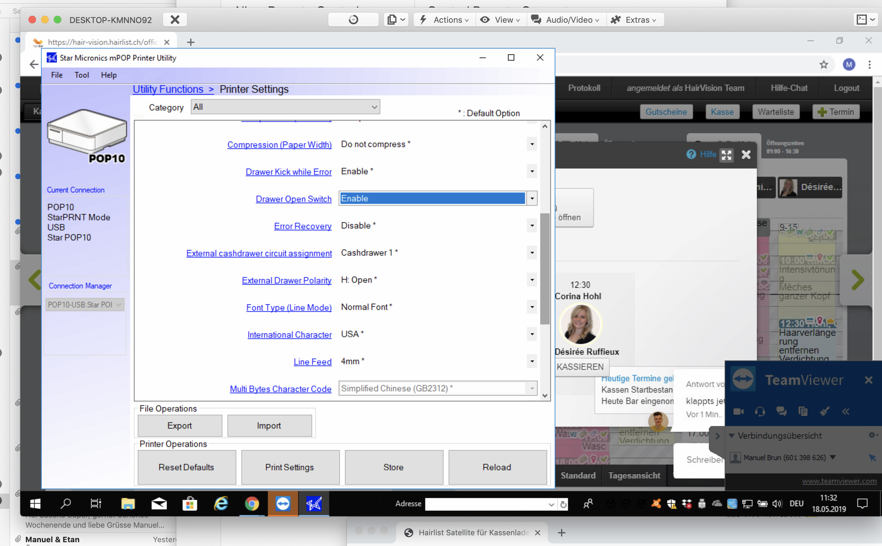Image resolution: width=882 pixels, height=546 pixels.
Task: Click the fullscreen expand icon next to Hilfe
Action: coord(726,155)
